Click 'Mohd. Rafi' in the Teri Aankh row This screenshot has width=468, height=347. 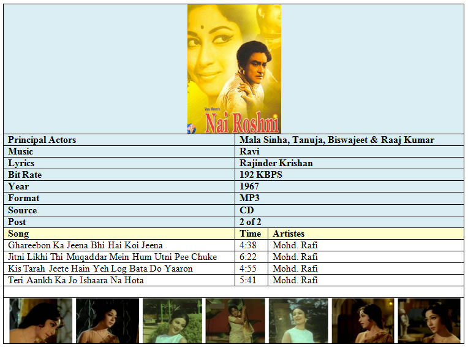coord(295,280)
